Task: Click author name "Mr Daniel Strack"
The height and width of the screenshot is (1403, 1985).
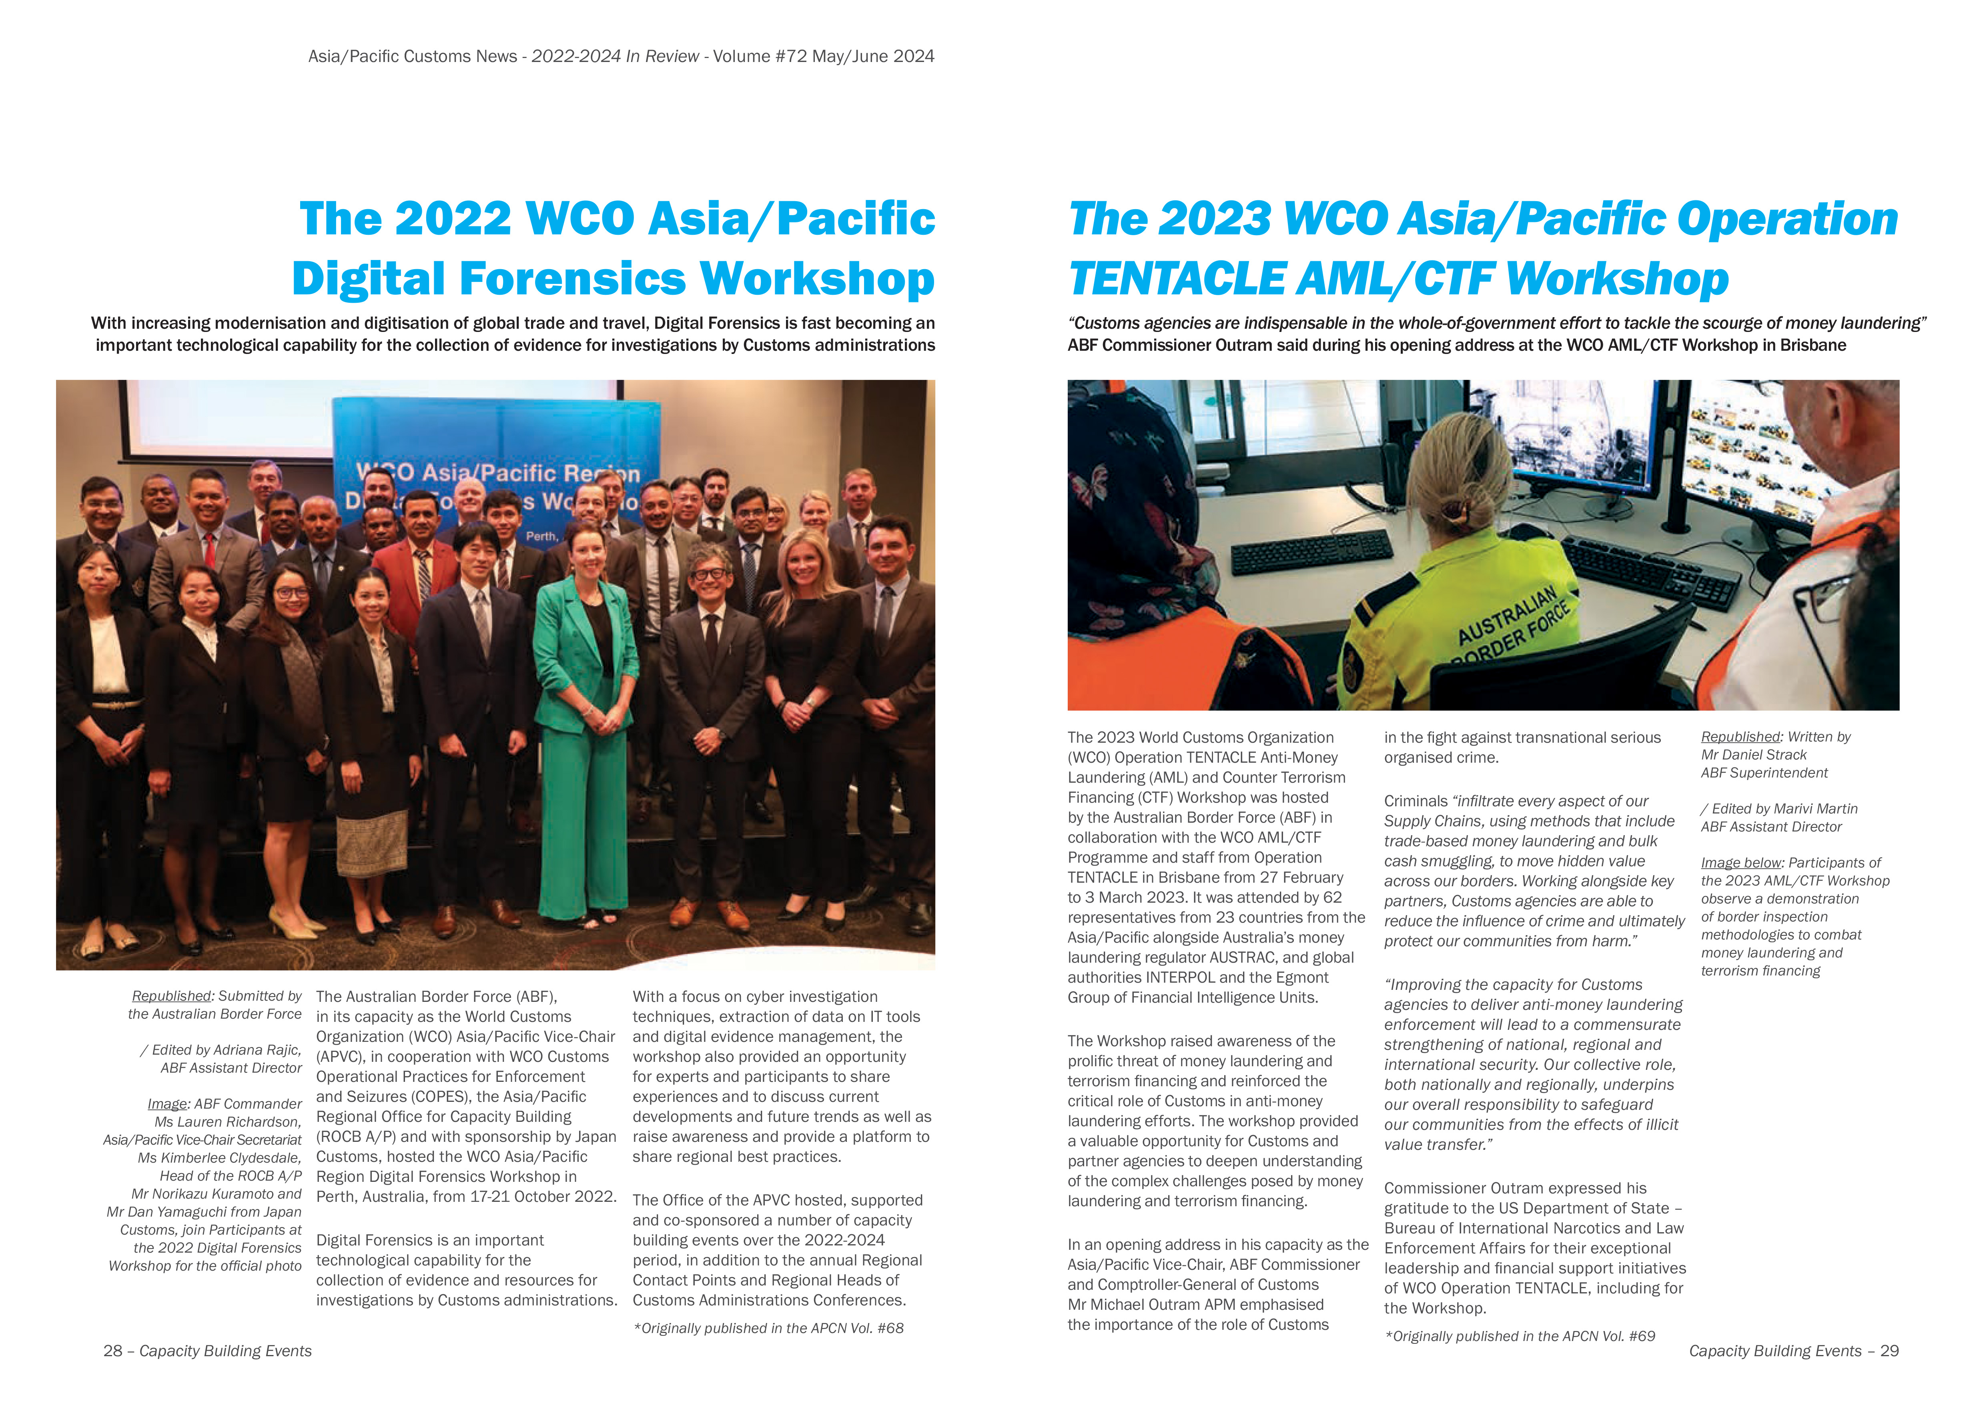Action: click(x=1754, y=755)
